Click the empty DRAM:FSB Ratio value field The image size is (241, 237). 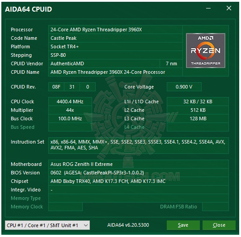pos(216,207)
